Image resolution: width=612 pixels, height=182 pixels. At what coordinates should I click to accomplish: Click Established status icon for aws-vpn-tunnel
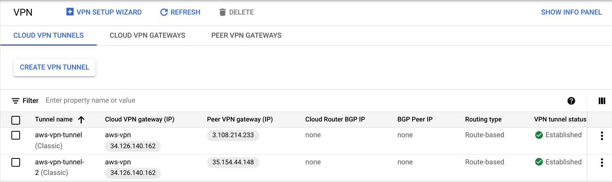click(539, 135)
